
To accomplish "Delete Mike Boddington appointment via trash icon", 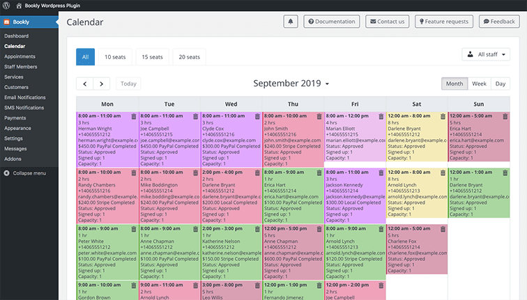I will 195,173.
